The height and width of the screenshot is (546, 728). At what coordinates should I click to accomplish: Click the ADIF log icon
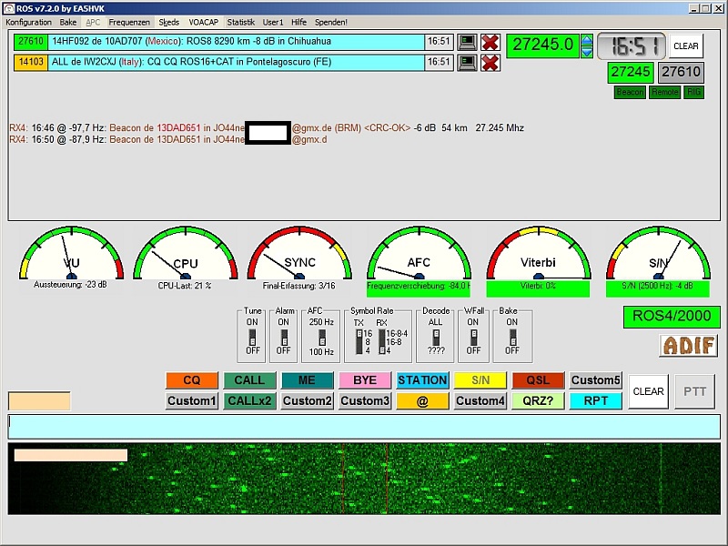[x=688, y=346]
